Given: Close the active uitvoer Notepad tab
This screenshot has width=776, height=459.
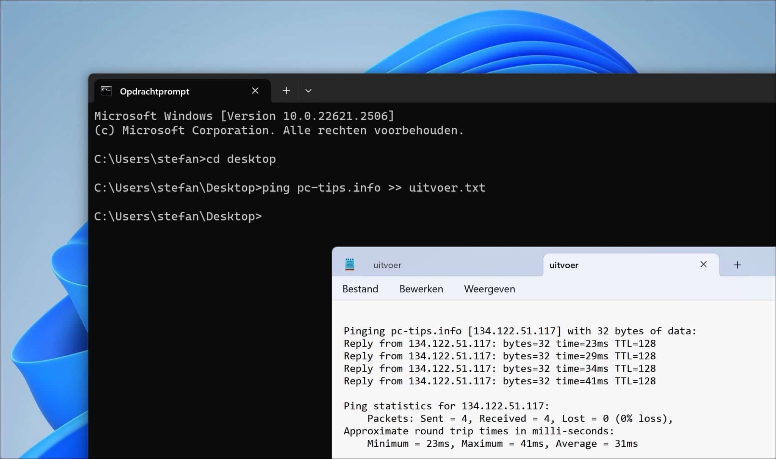Looking at the screenshot, I should click(703, 264).
